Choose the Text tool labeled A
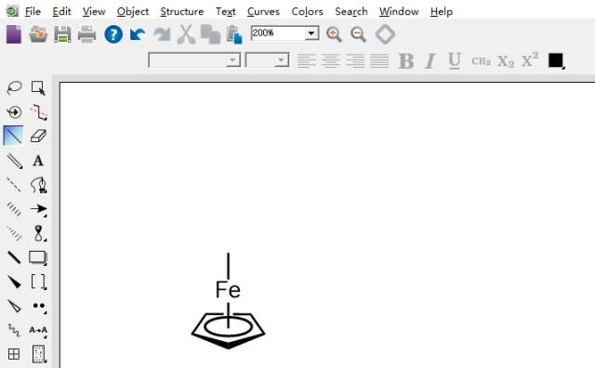The height and width of the screenshot is (368, 595). pyautogui.click(x=38, y=161)
